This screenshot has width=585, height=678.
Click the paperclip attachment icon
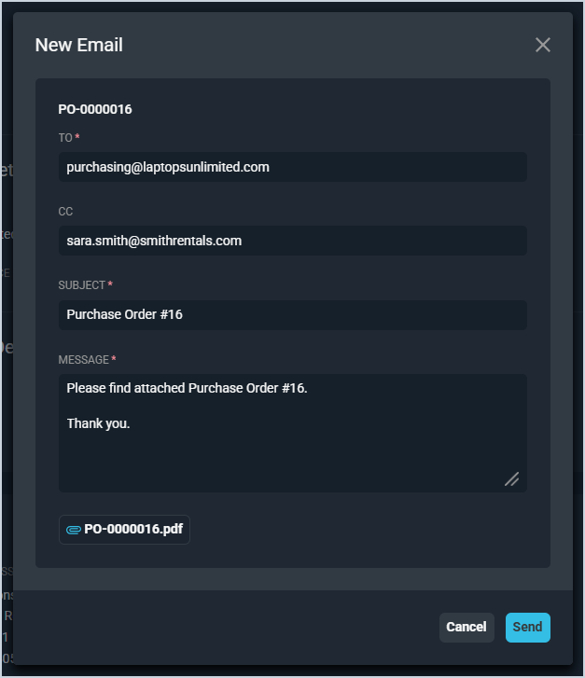coord(74,530)
